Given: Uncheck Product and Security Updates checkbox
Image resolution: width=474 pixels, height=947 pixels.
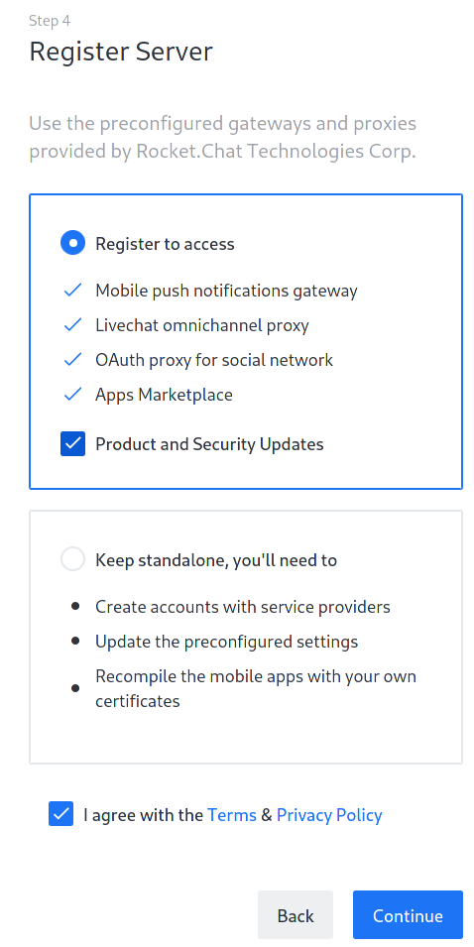Looking at the screenshot, I should [72, 444].
